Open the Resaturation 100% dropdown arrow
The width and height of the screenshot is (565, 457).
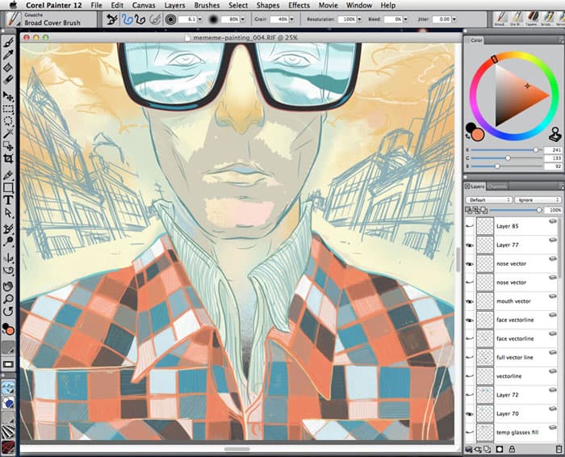tap(359, 19)
